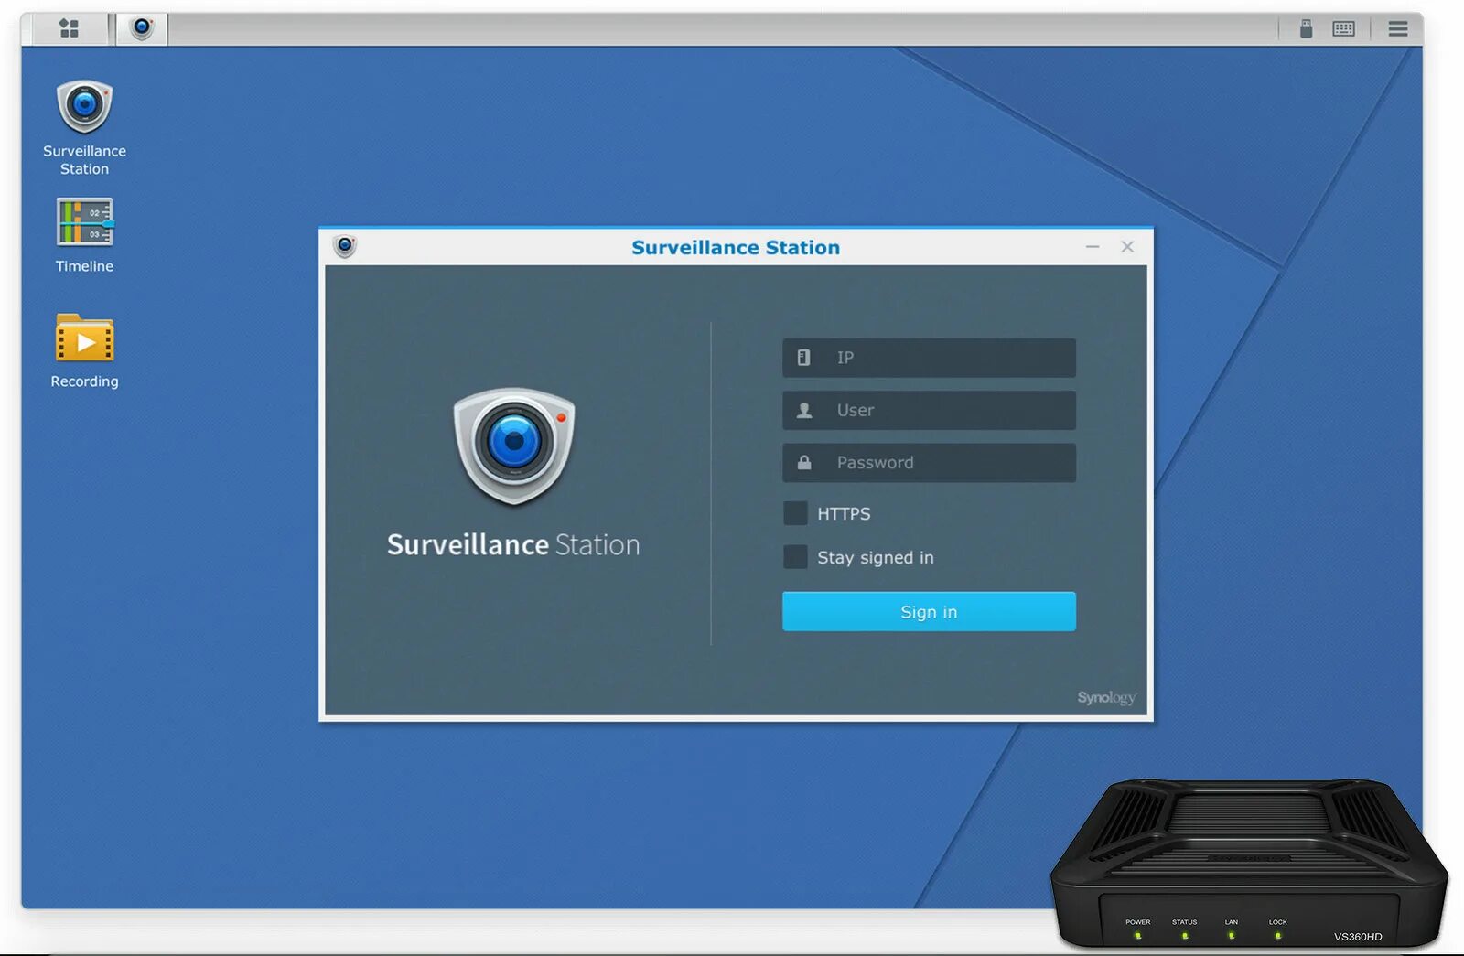Click the Surveillance Station window title icon
The width and height of the screenshot is (1464, 956).
(345, 246)
